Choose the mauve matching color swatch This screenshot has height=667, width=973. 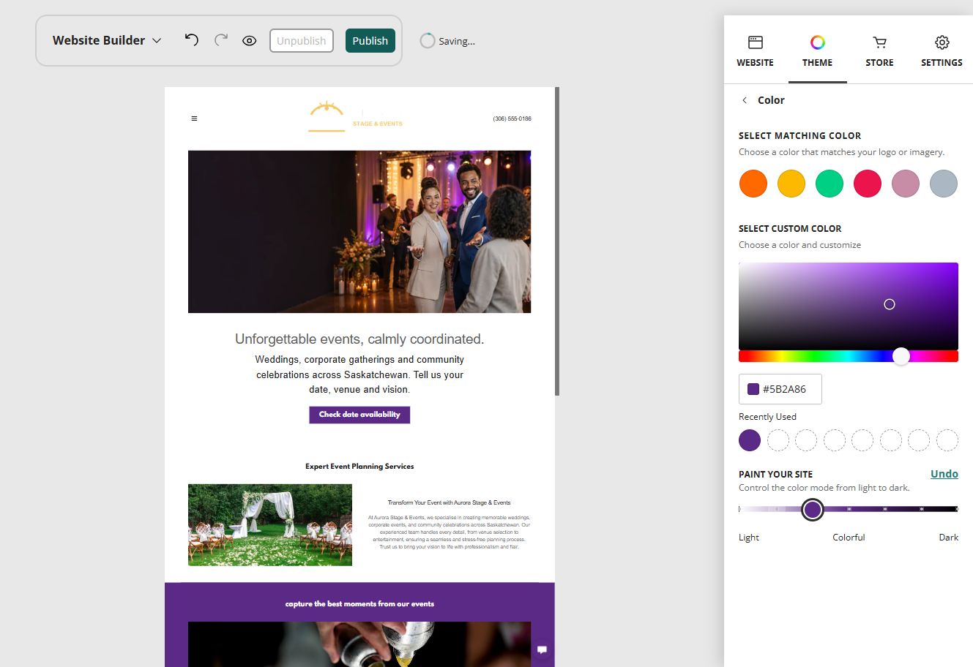(x=906, y=184)
